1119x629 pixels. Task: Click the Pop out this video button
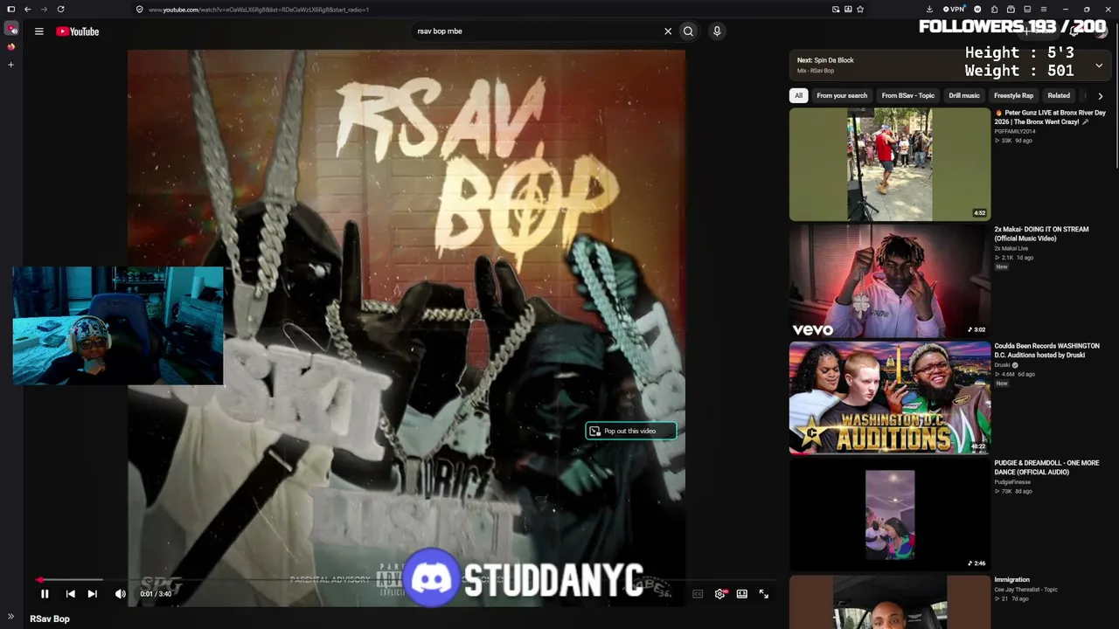tap(630, 431)
